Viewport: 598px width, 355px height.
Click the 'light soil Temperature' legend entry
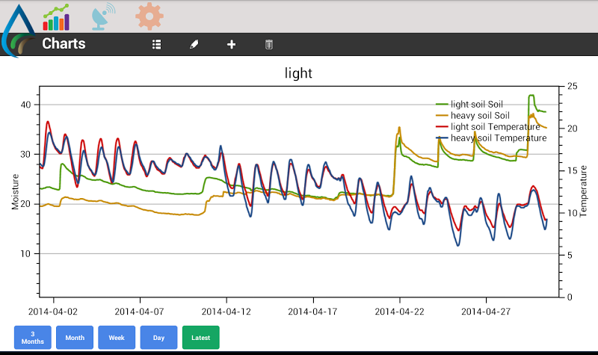click(x=488, y=126)
